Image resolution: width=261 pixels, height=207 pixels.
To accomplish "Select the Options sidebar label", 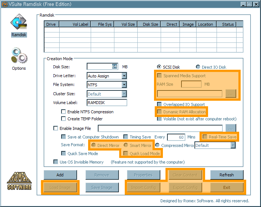I will [19, 68].
